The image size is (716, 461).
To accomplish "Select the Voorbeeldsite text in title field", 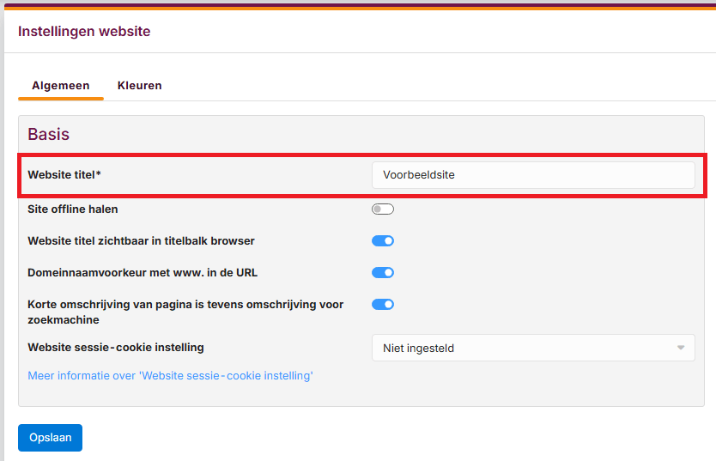I will point(418,175).
